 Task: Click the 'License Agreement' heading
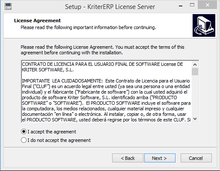click(37, 21)
